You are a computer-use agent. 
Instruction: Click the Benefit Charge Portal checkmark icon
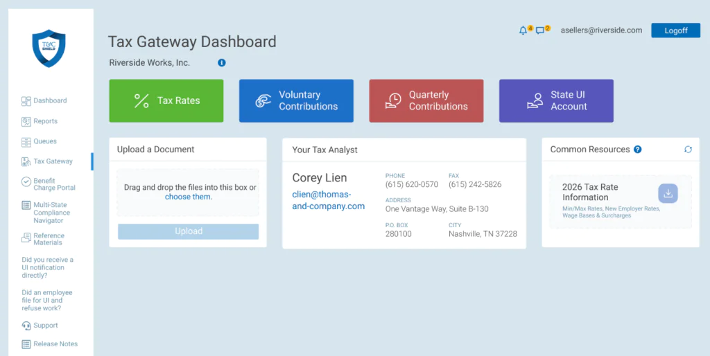(26, 181)
